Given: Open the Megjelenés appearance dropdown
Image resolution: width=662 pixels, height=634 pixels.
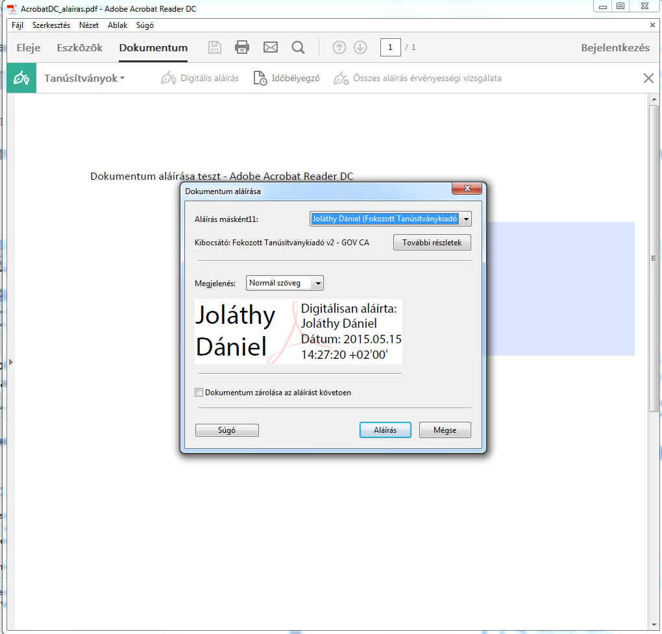Looking at the screenshot, I should [x=285, y=283].
